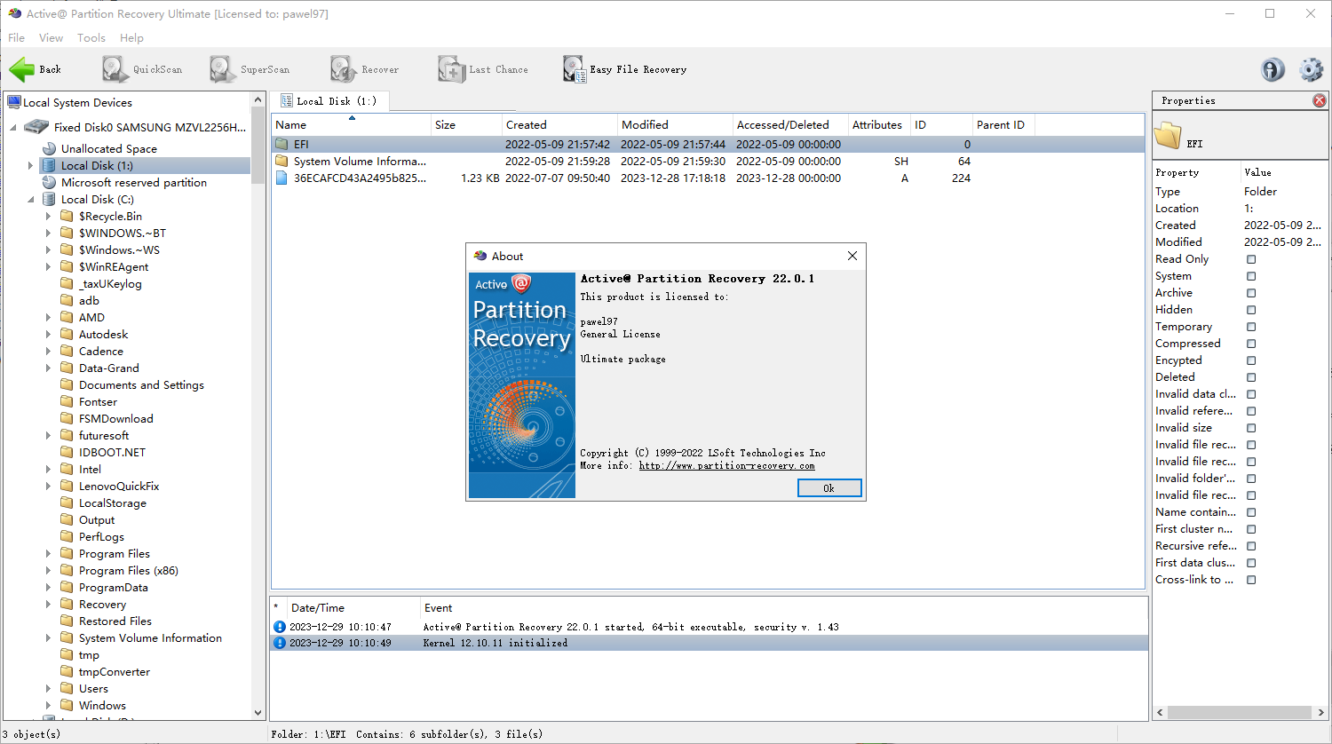Open Last Chance recovery tool
This screenshot has height=744, width=1332.
coord(483,69)
